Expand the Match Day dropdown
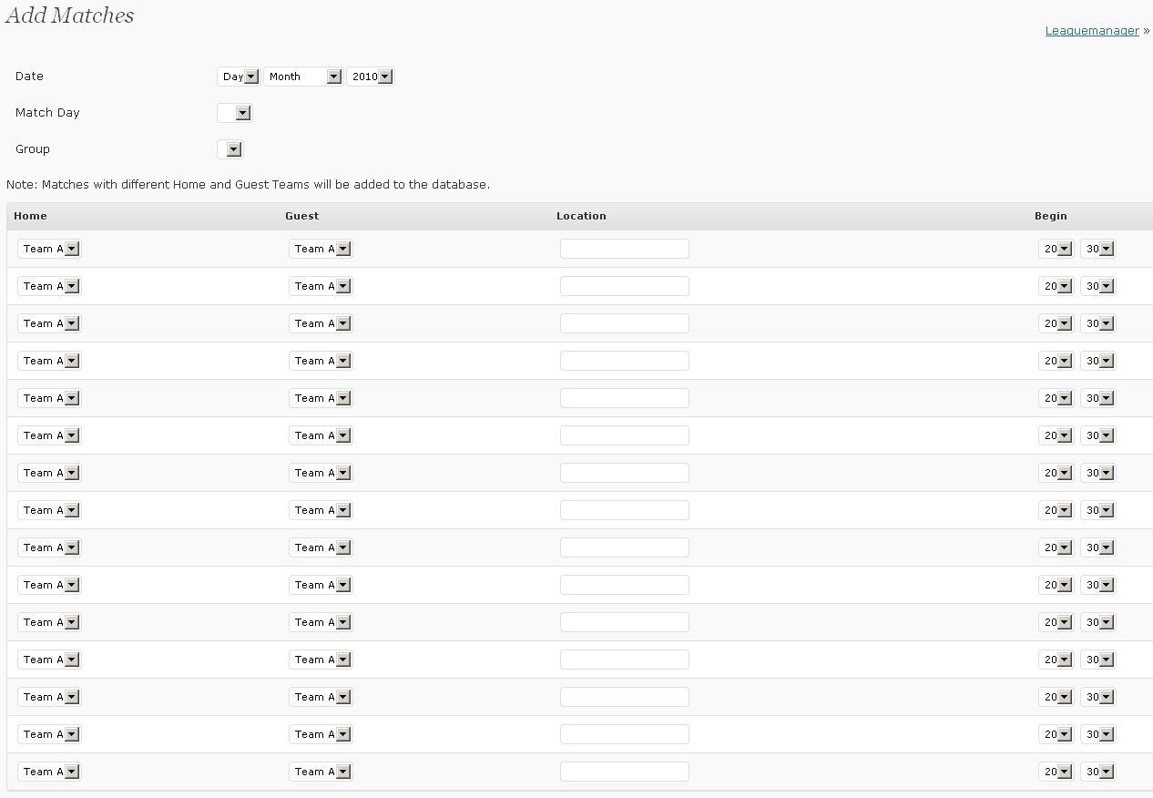Viewport: 1153px width, 798px height. point(235,113)
